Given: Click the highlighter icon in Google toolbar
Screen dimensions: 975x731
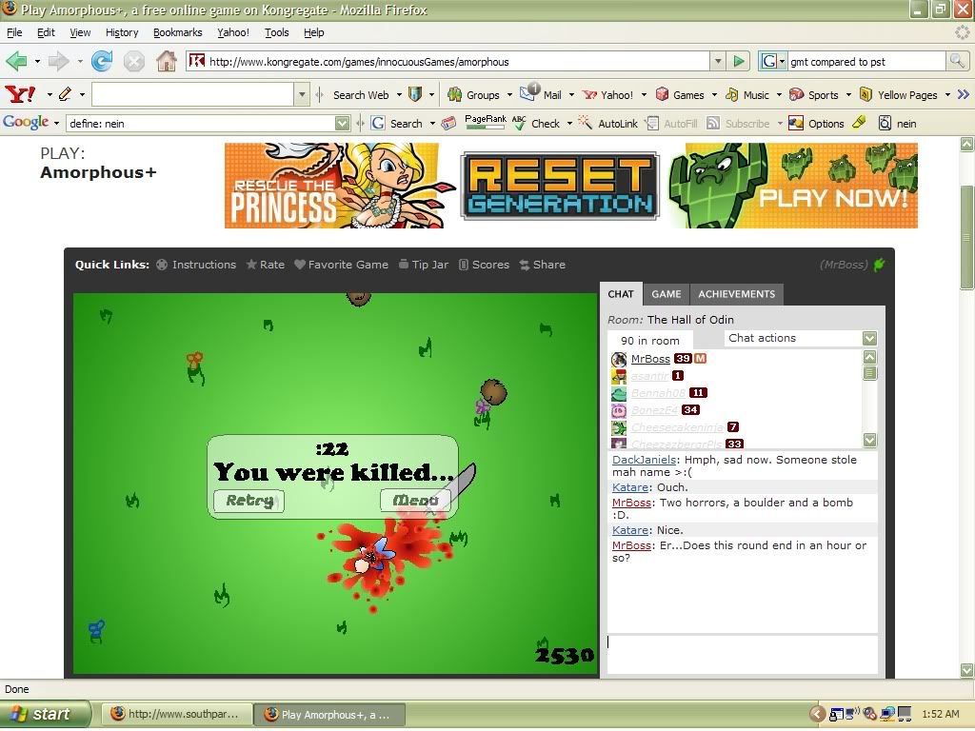Looking at the screenshot, I should coord(859,123).
